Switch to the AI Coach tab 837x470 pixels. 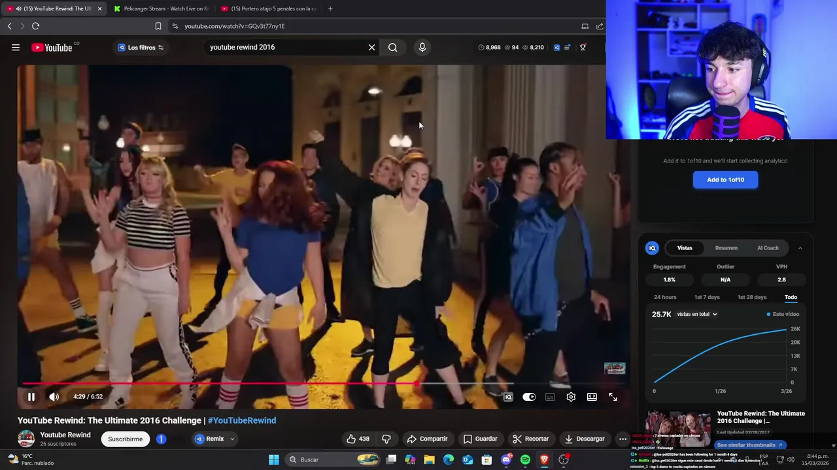(x=768, y=247)
